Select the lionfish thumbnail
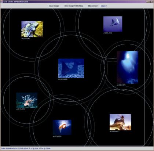 pyautogui.click(x=27, y=100)
